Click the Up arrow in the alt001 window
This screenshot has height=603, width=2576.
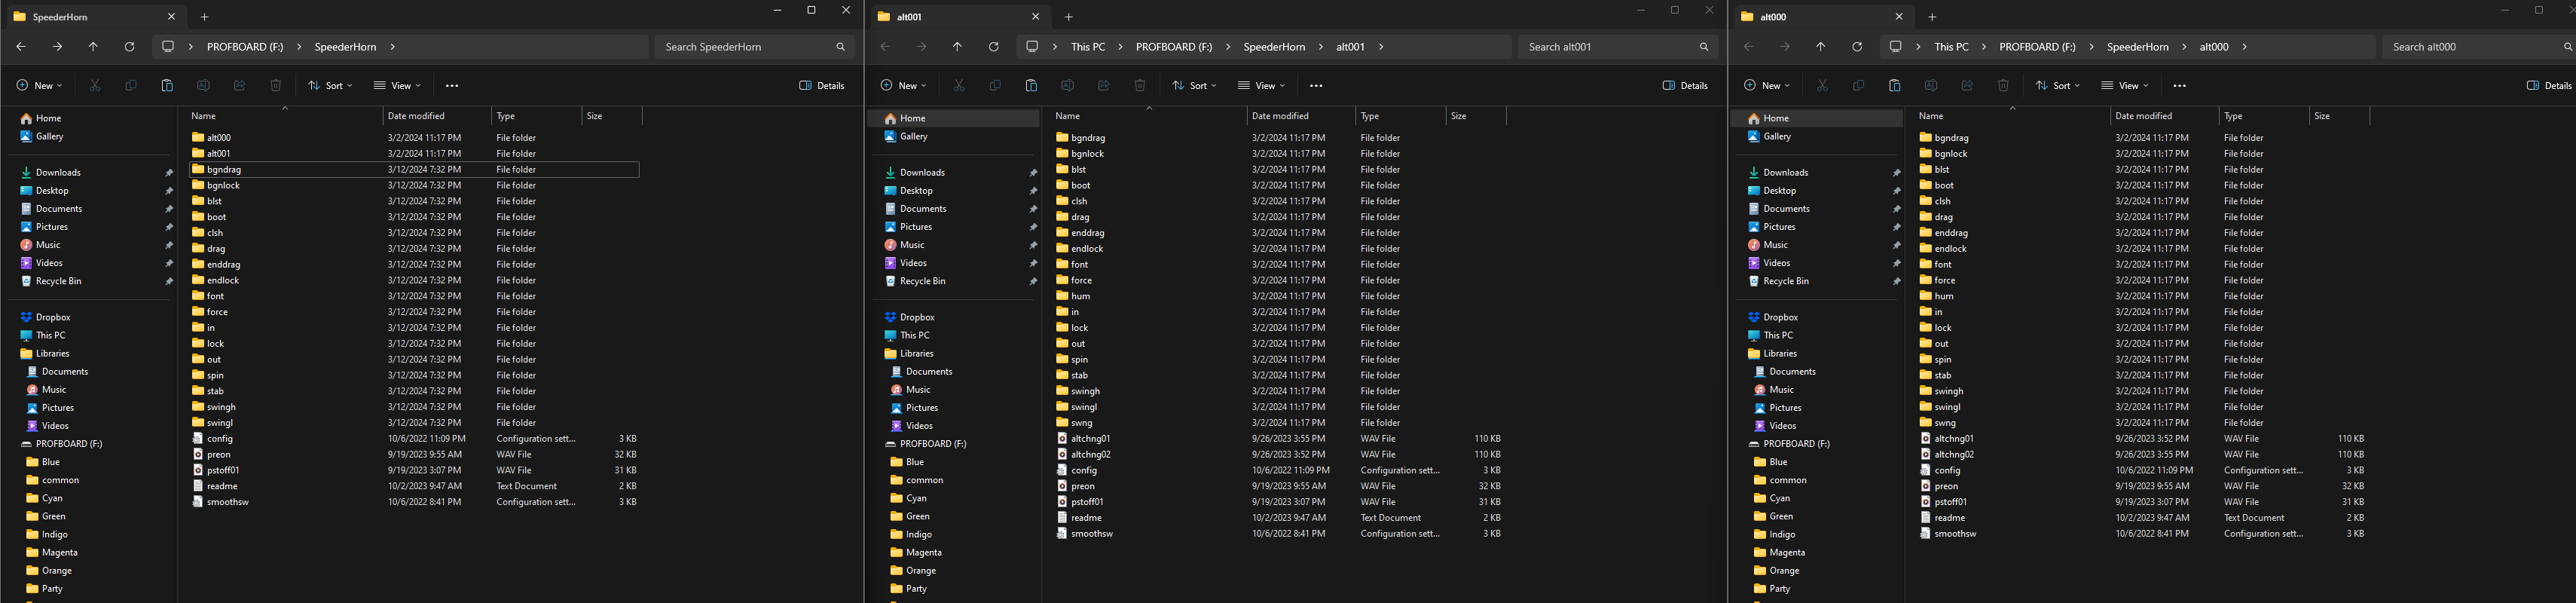point(957,47)
